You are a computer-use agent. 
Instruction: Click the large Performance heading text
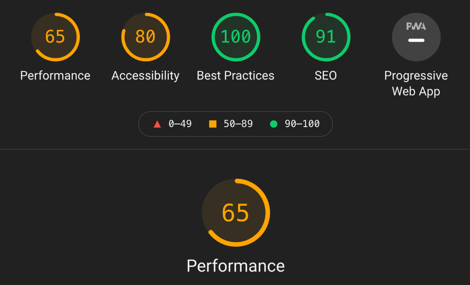236,266
